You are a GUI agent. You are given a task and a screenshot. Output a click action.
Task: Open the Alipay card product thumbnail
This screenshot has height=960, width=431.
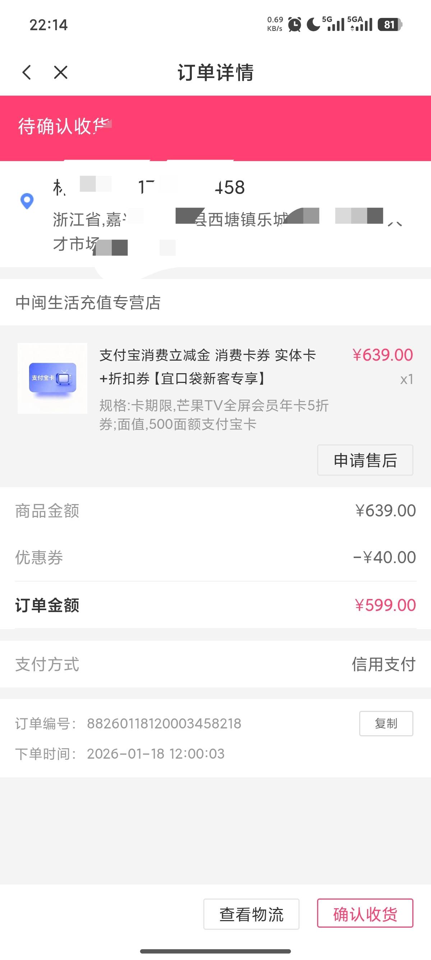[x=52, y=378]
